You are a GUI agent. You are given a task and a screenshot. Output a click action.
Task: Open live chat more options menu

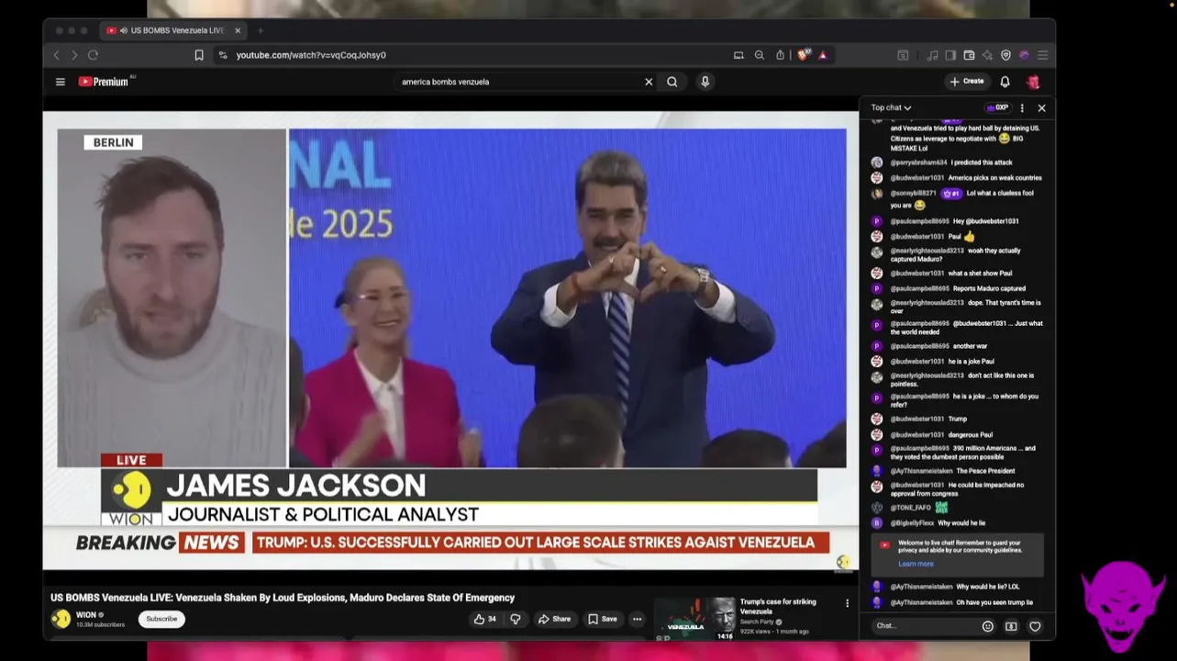tap(1022, 107)
